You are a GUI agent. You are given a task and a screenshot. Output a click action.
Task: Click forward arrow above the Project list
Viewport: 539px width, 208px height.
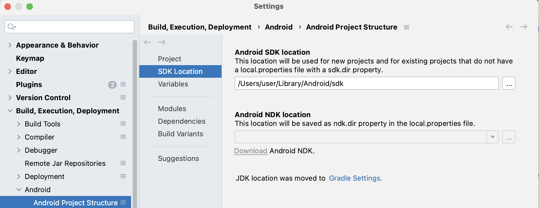coord(162,42)
